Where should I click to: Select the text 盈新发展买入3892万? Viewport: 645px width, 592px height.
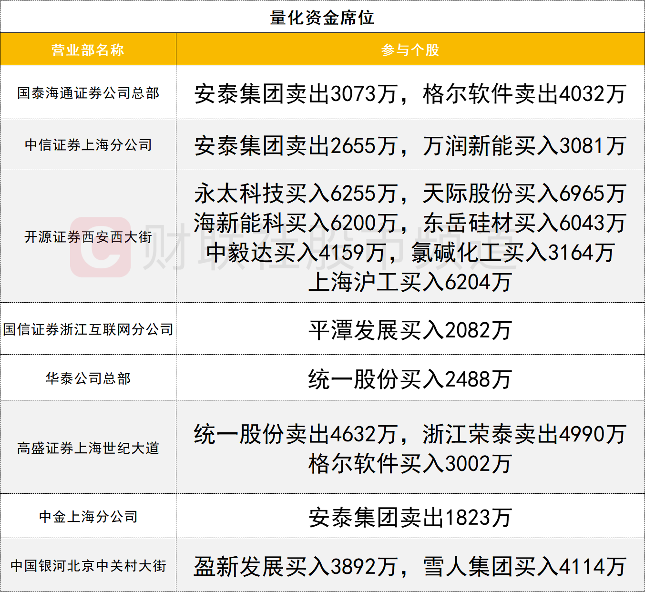(296, 567)
